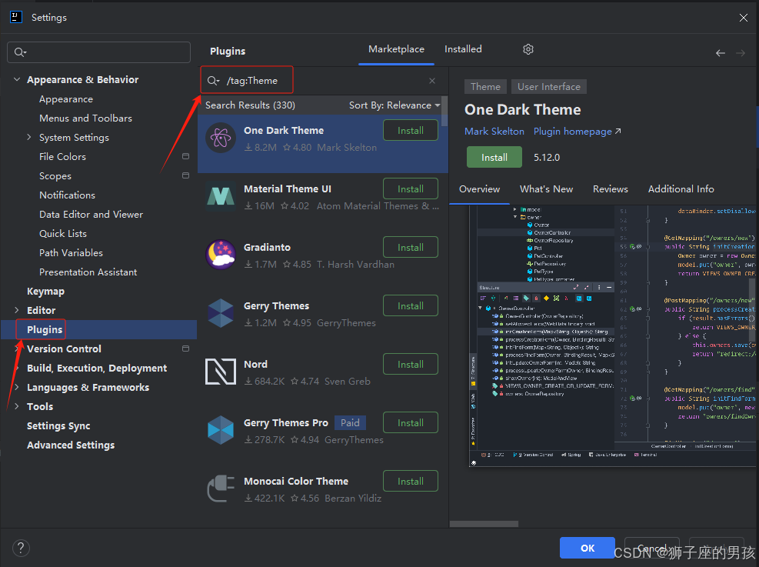Install the Gerry Themes Pro plugin
This screenshot has width=759, height=567.
coord(411,422)
